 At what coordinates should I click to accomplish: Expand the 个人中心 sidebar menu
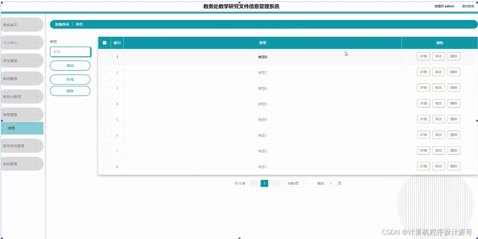tap(22, 43)
